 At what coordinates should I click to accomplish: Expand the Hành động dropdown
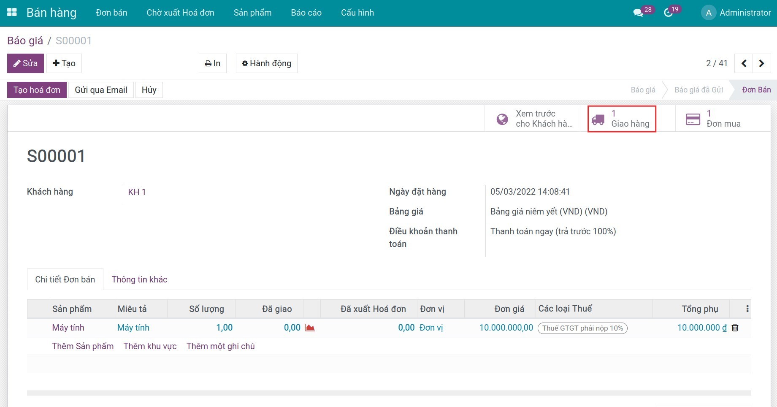click(x=266, y=63)
